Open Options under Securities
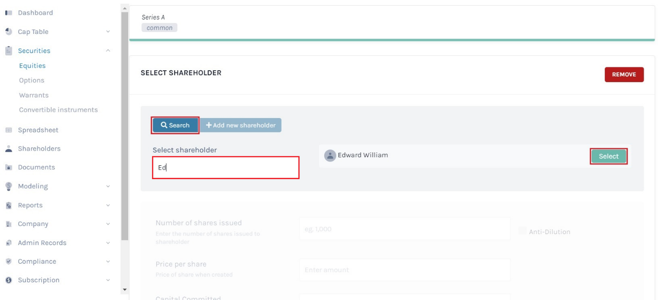This screenshot has width=658, height=300. click(32, 80)
